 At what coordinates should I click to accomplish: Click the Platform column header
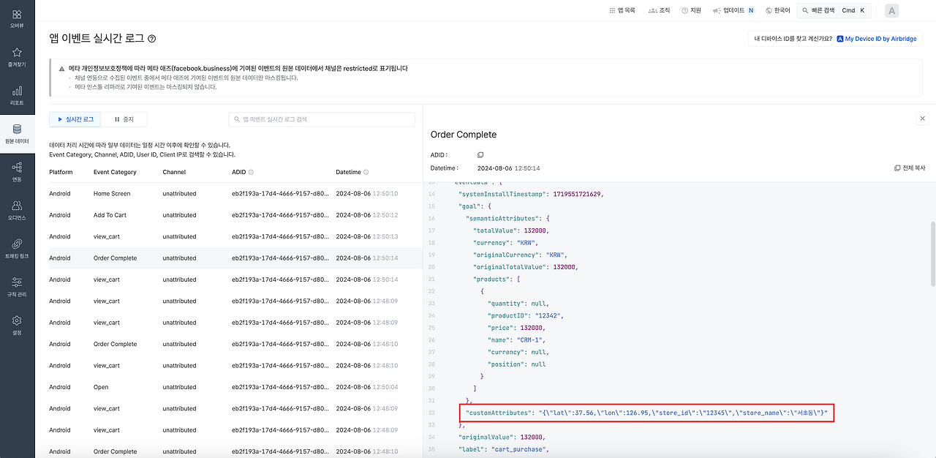point(61,173)
